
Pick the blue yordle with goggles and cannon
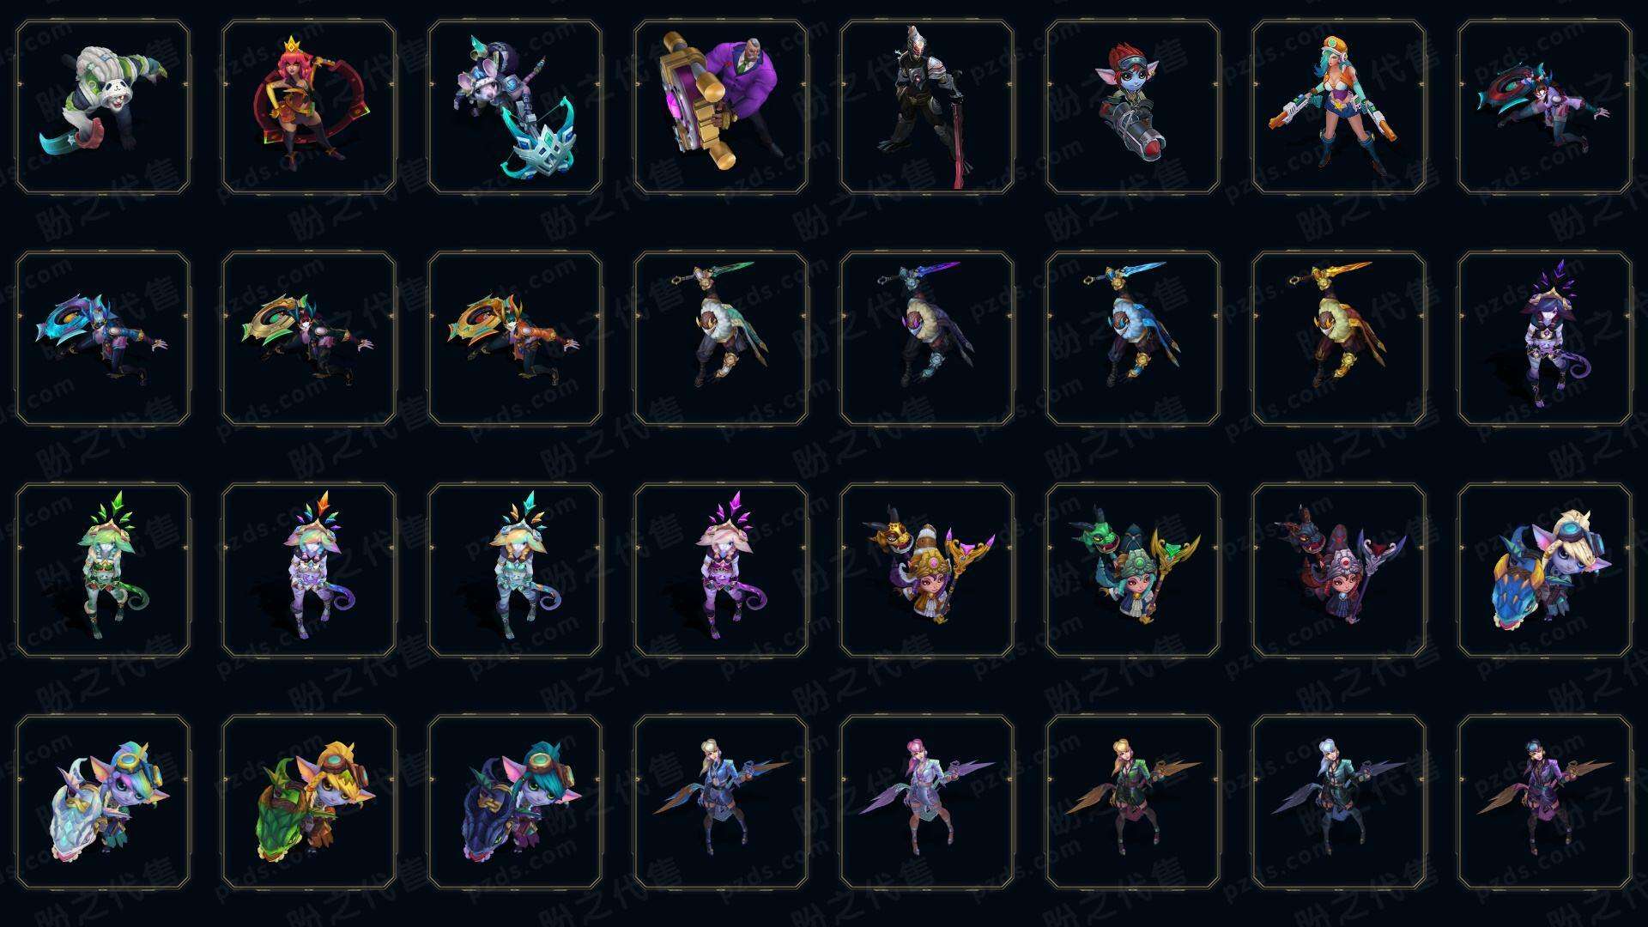tap(1133, 107)
